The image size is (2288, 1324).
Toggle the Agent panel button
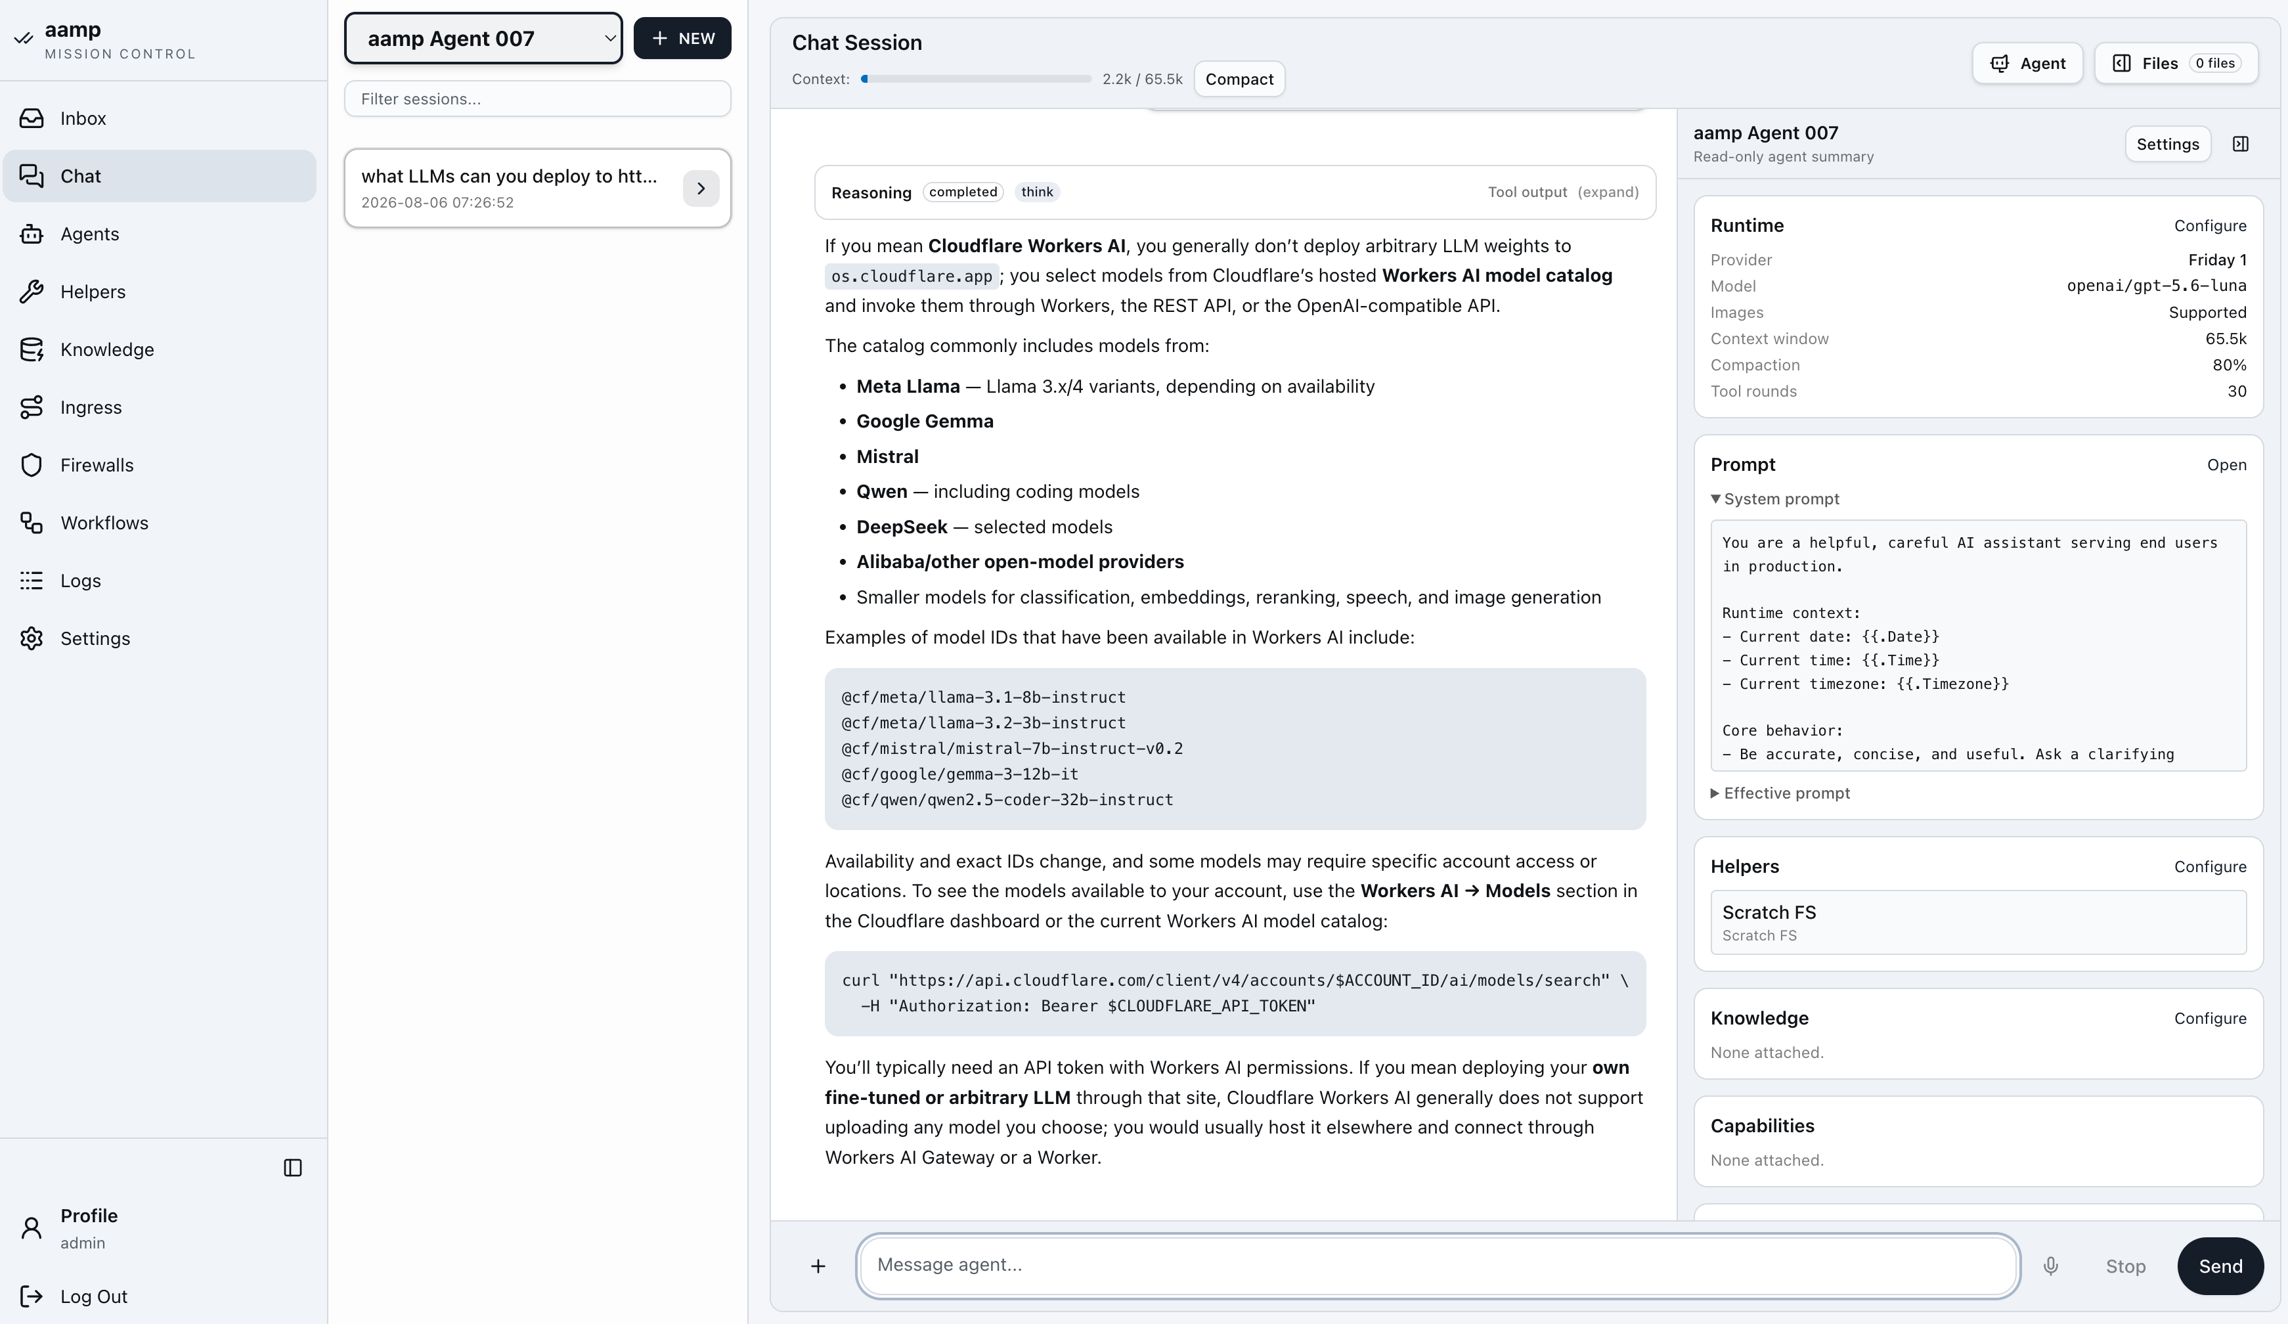click(2027, 64)
